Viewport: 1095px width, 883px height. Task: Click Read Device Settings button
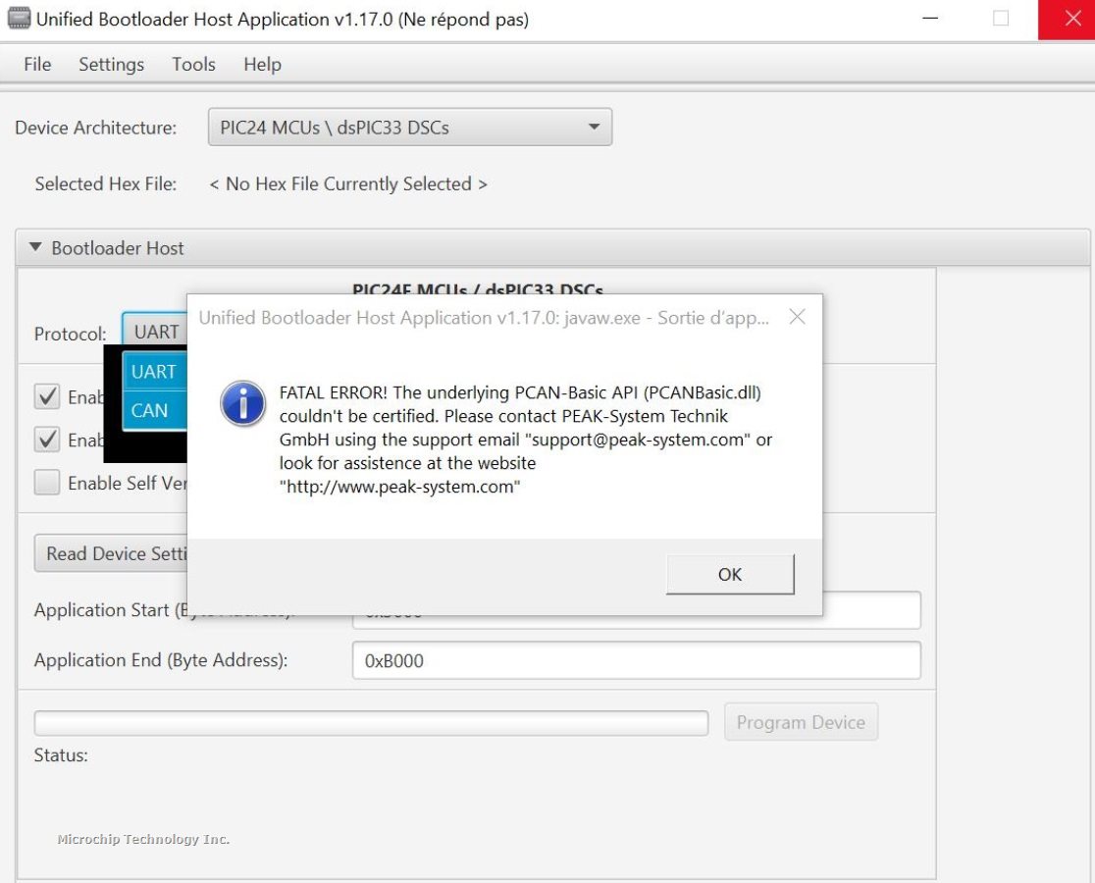coord(112,553)
